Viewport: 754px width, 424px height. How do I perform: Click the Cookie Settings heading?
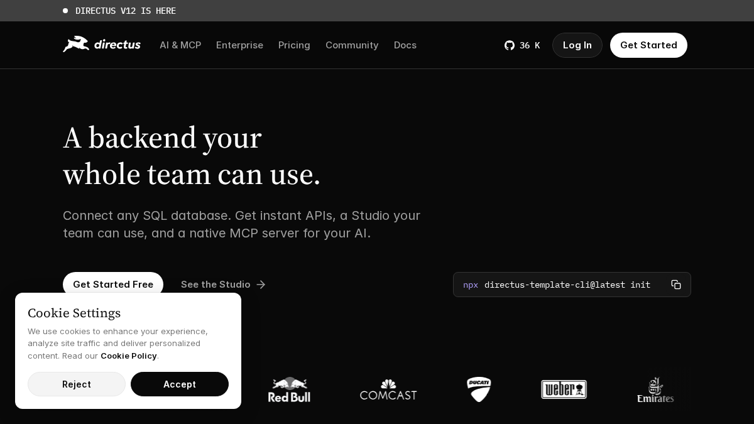click(x=74, y=313)
